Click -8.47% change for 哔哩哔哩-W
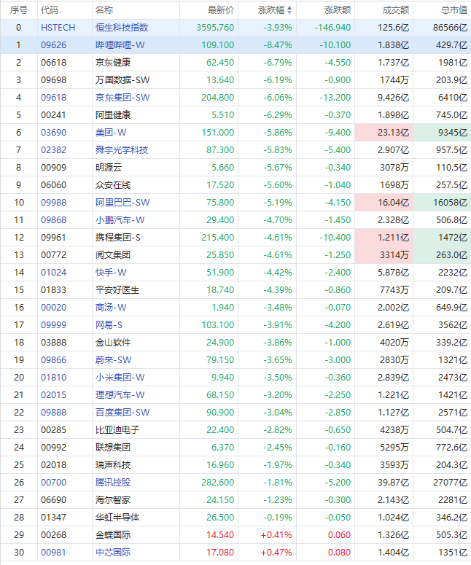 point(278,45)
